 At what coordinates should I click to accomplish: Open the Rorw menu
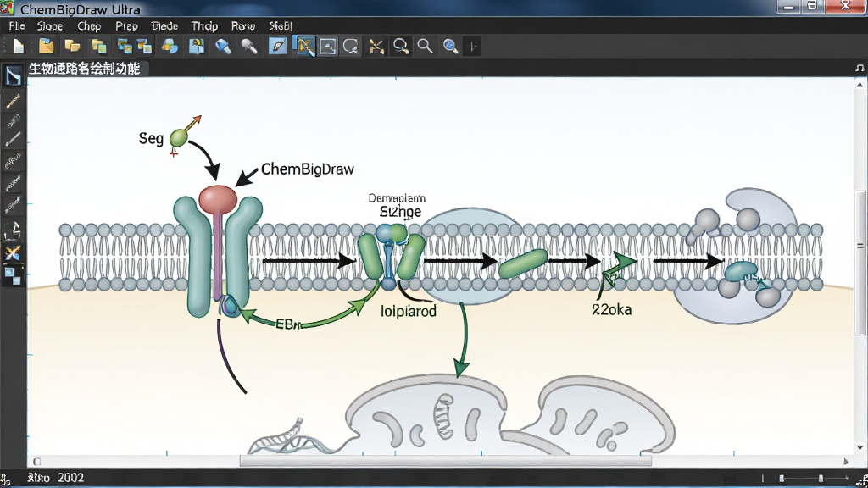243,26
